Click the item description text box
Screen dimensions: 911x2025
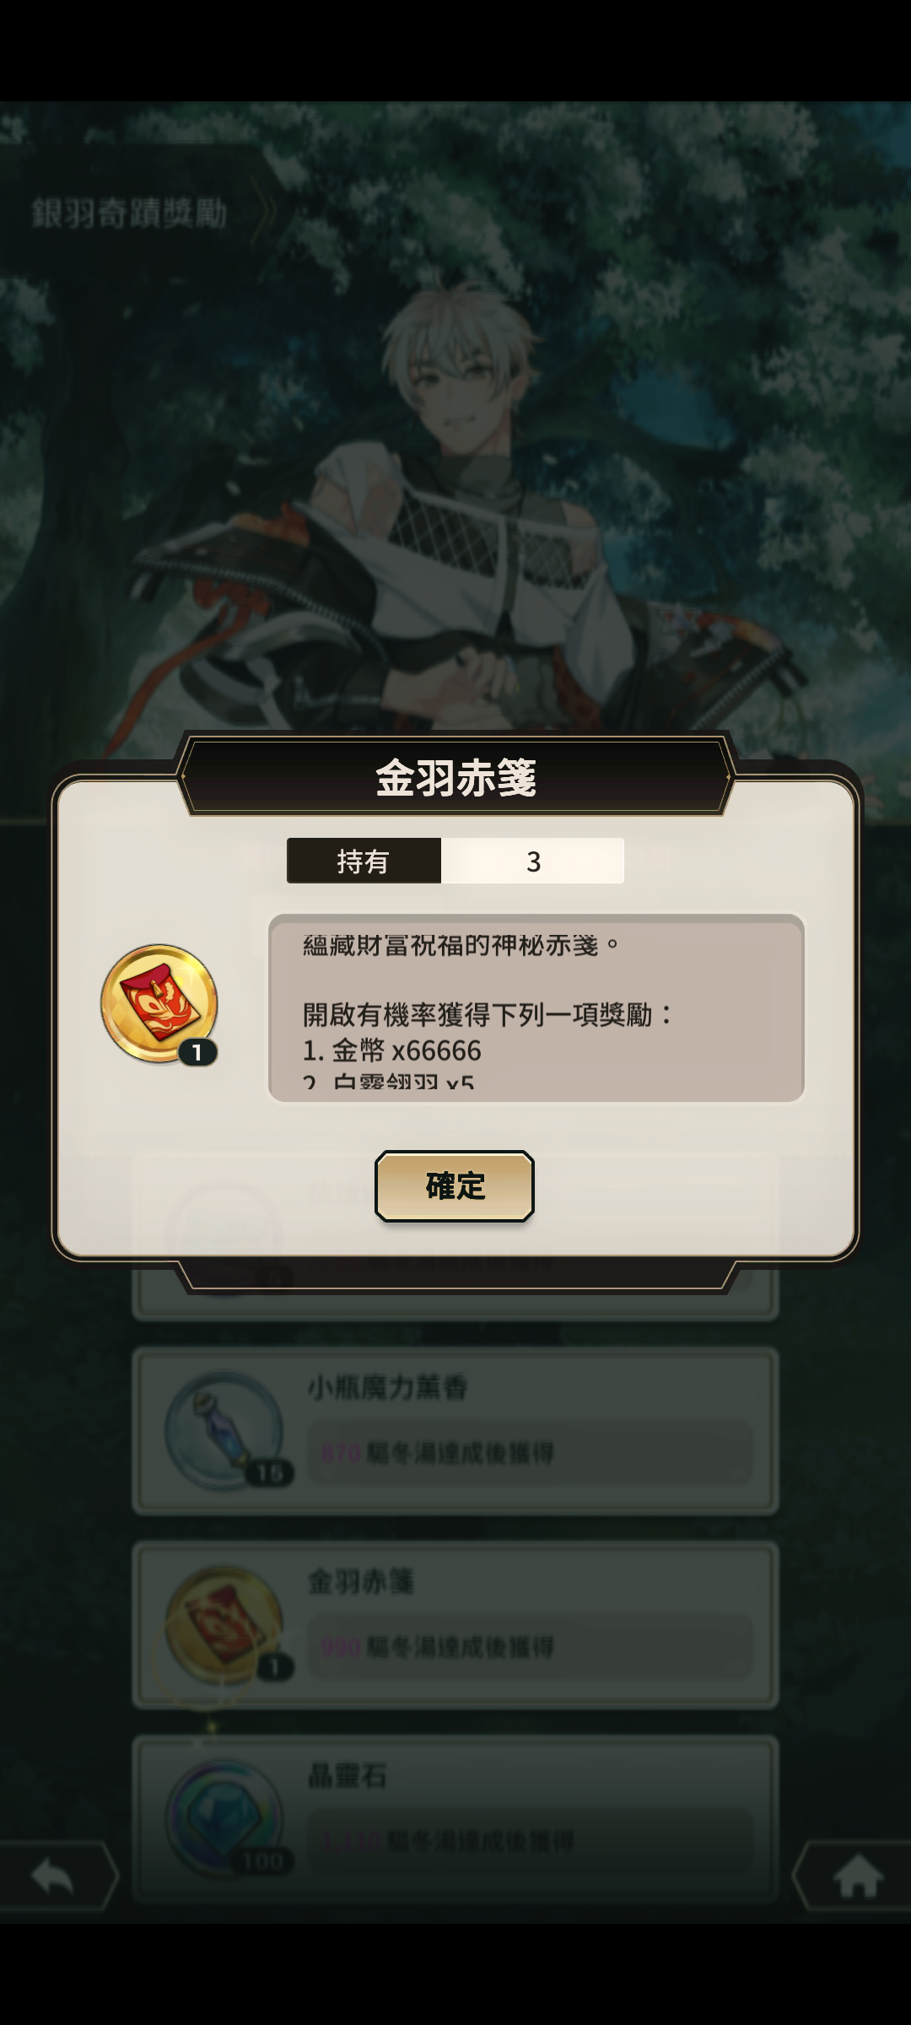click(536, 1007)
